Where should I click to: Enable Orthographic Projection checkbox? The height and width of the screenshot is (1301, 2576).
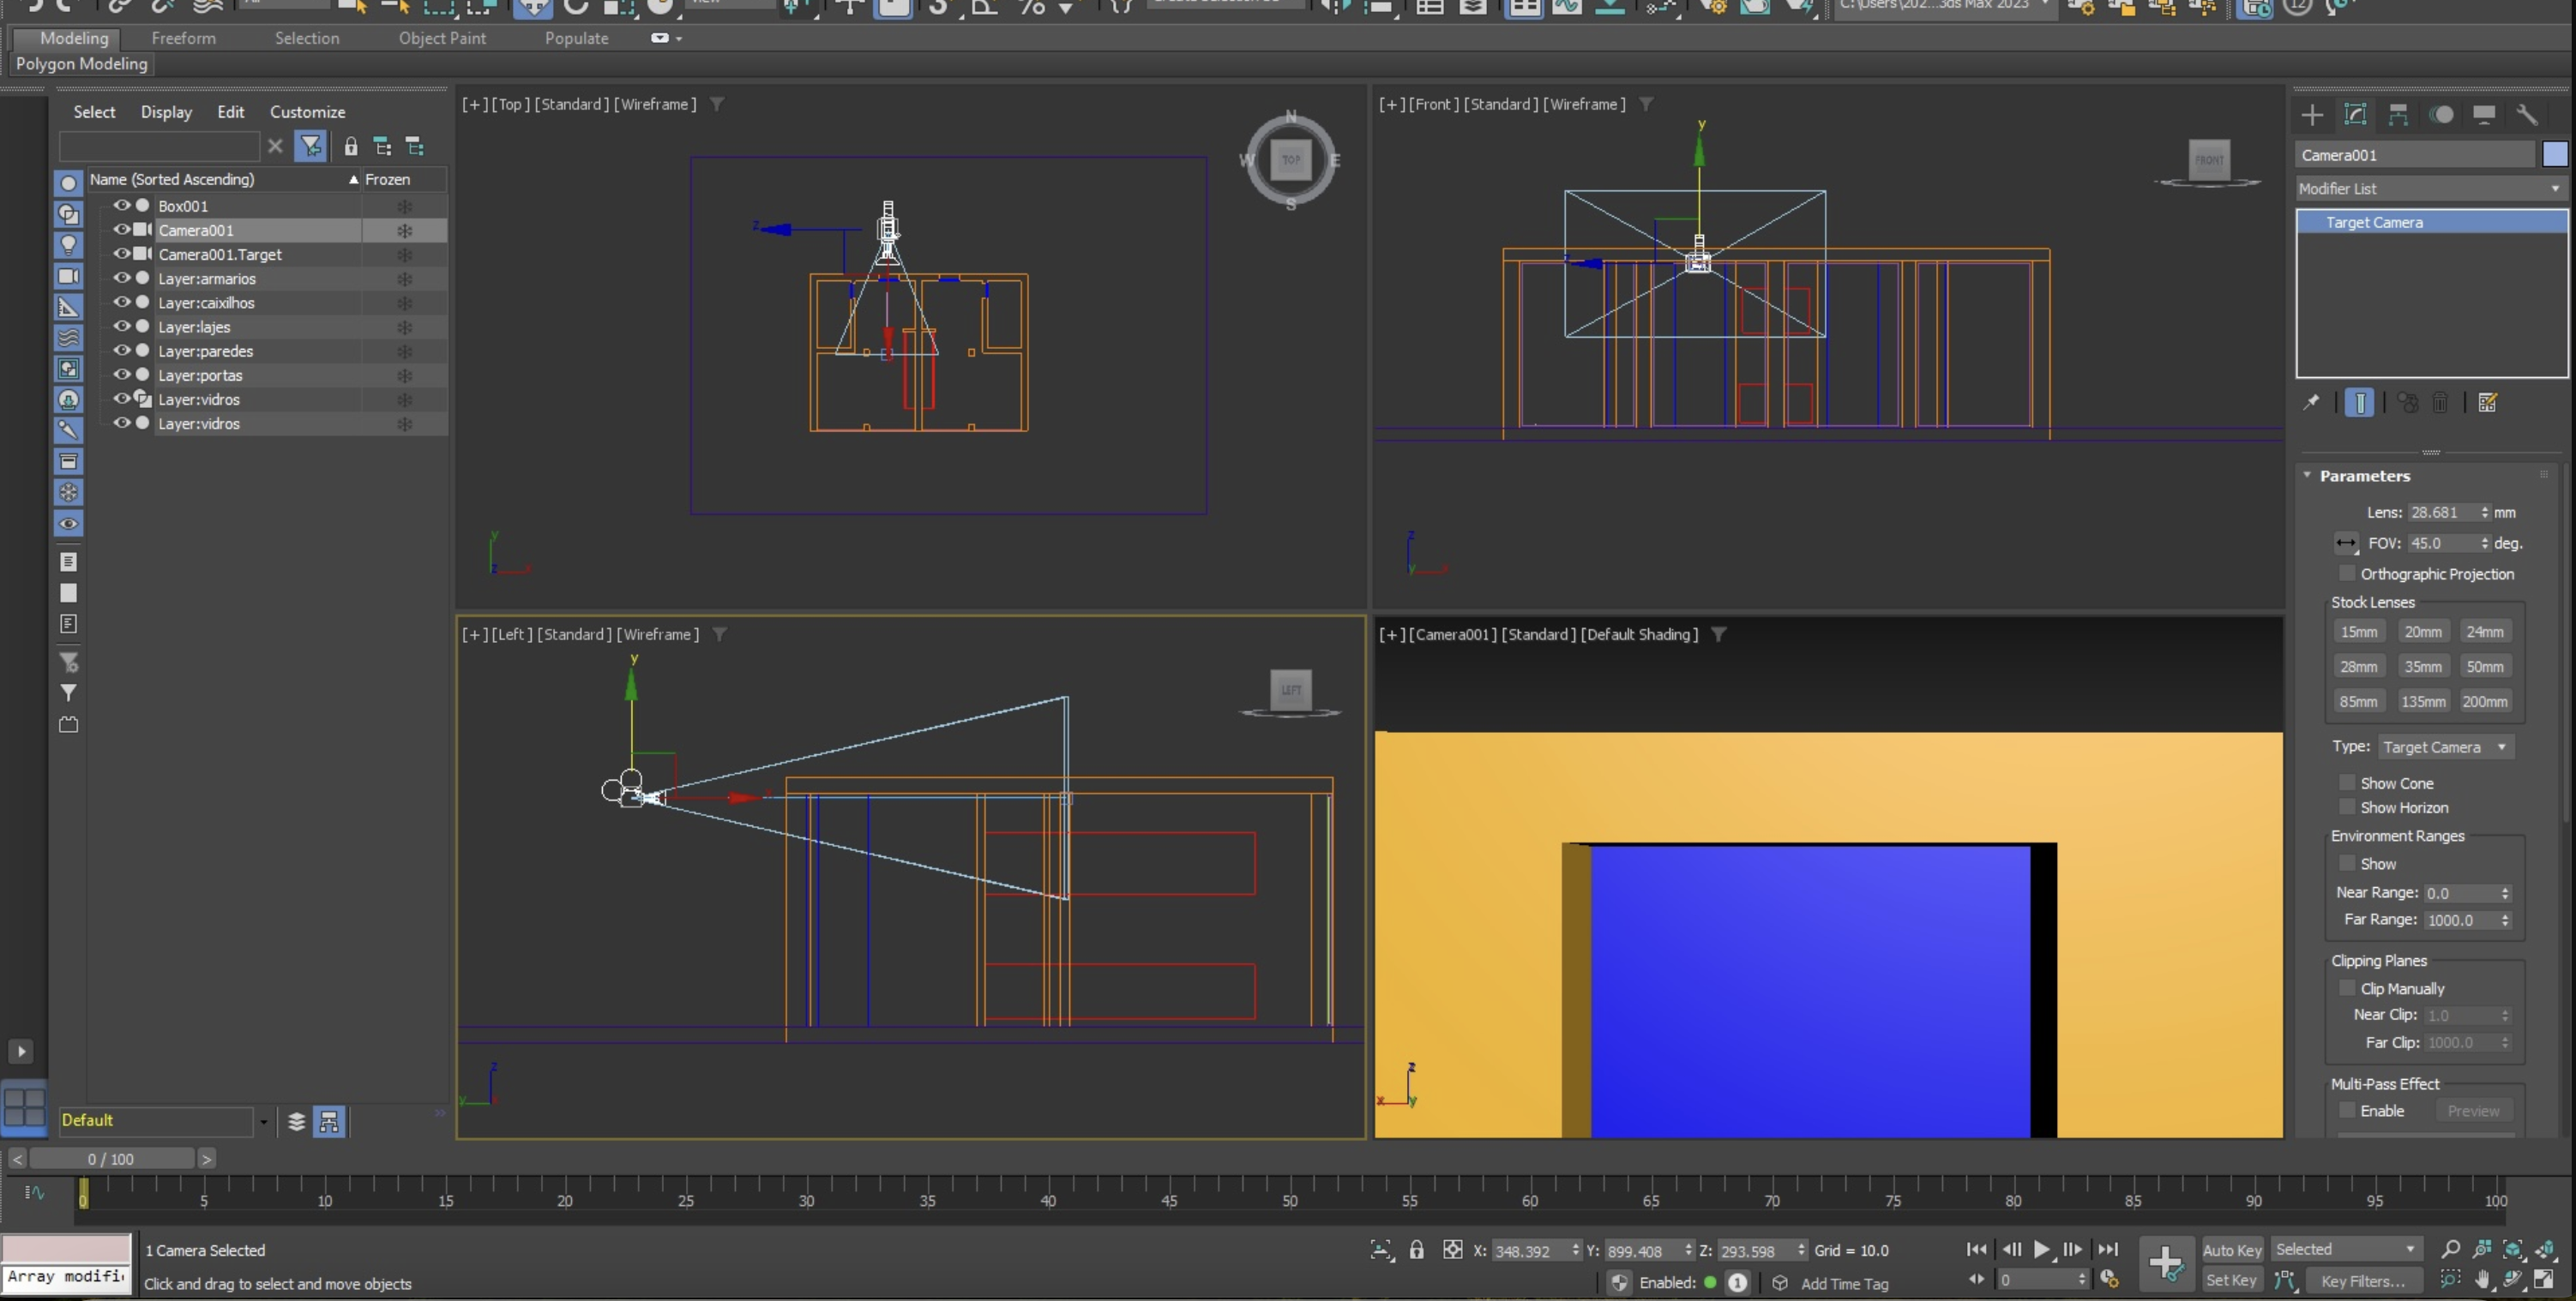point(2346,573)
